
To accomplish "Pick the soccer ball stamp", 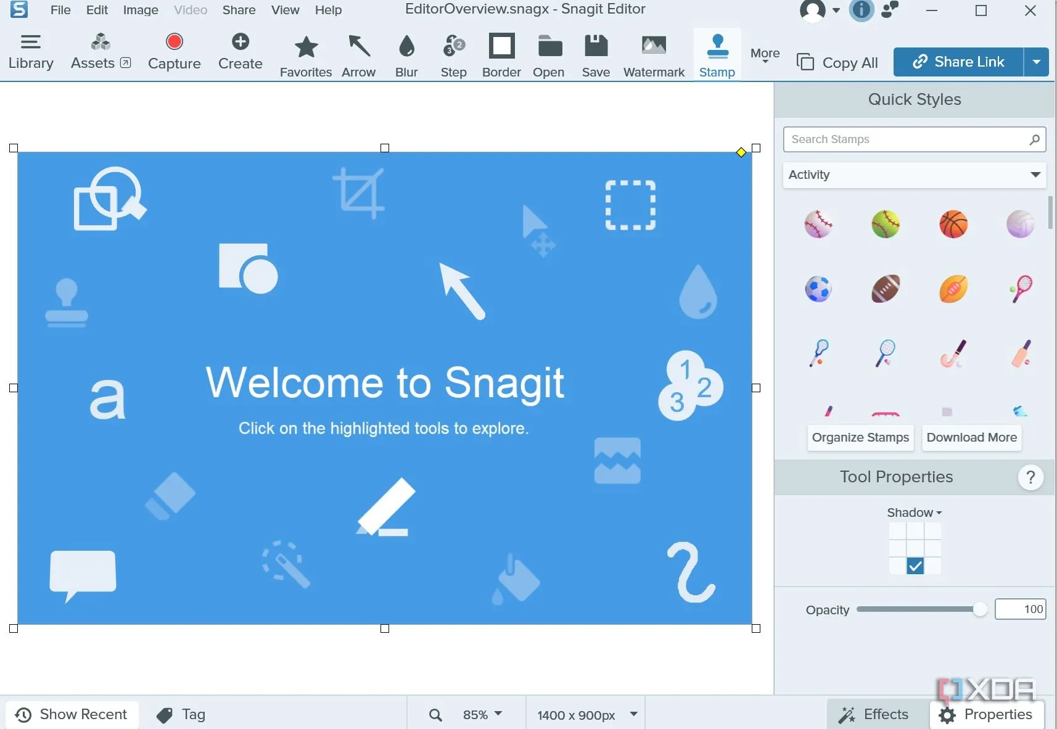I will coord(818,289).
